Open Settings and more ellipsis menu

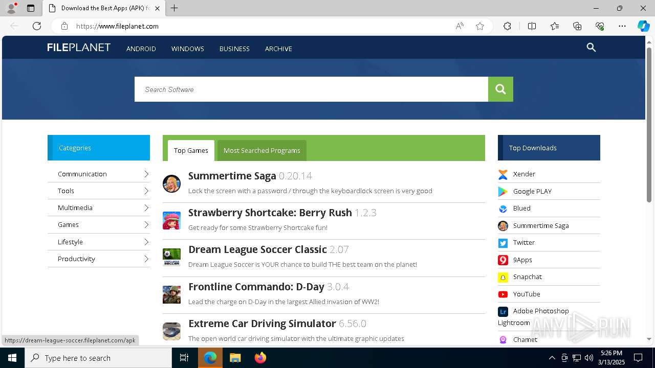click(622, 26)
